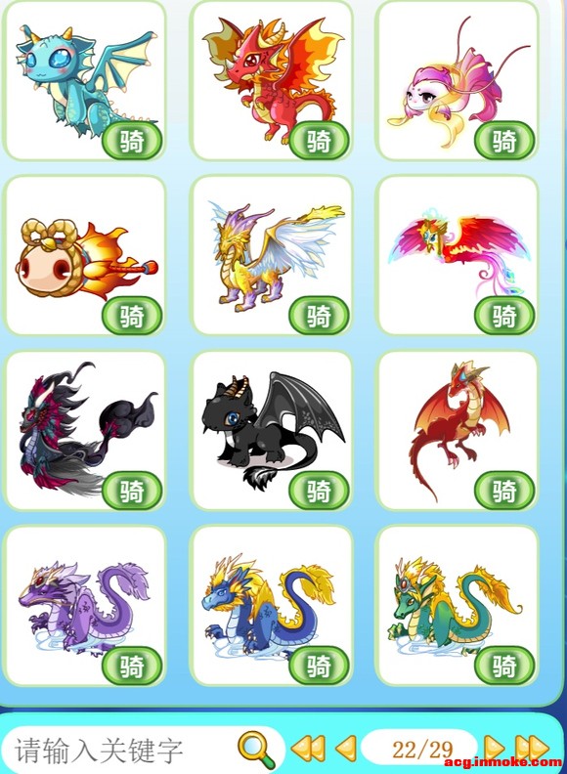Screen dimensions: 567x774
Task: Jump to first page with double-left arrows
Action: [x=308, y=749]
